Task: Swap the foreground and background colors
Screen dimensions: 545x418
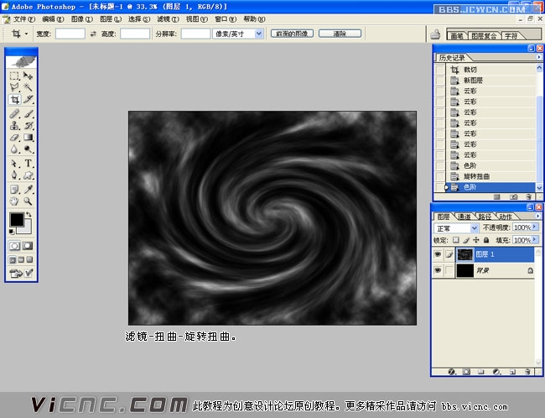Action: 29,214
